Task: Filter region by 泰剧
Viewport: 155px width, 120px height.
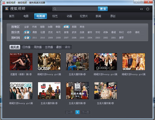Action: click(74, 27)
